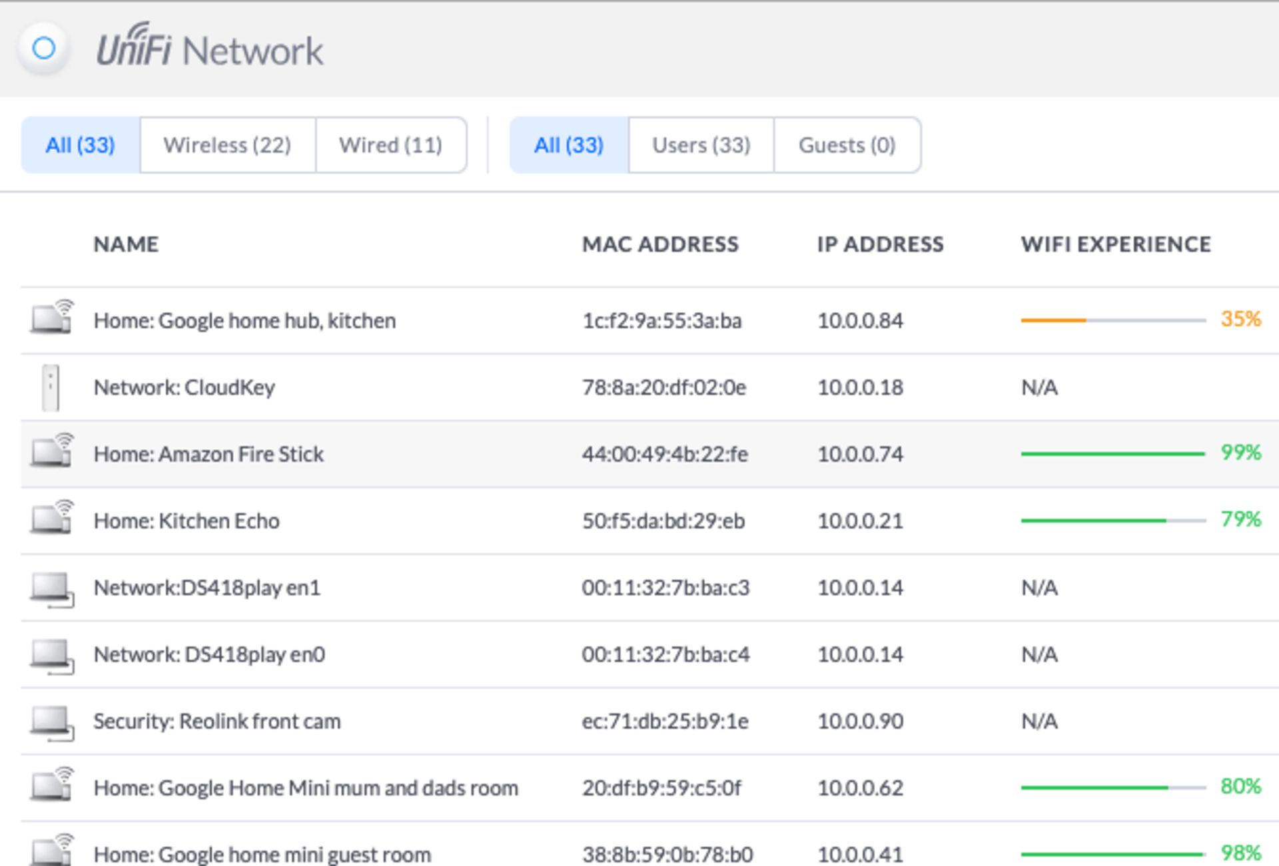The image size is (1279, 866).
Task: Click Kitchen Echo wireless device icon
Action: coord(52,518)
